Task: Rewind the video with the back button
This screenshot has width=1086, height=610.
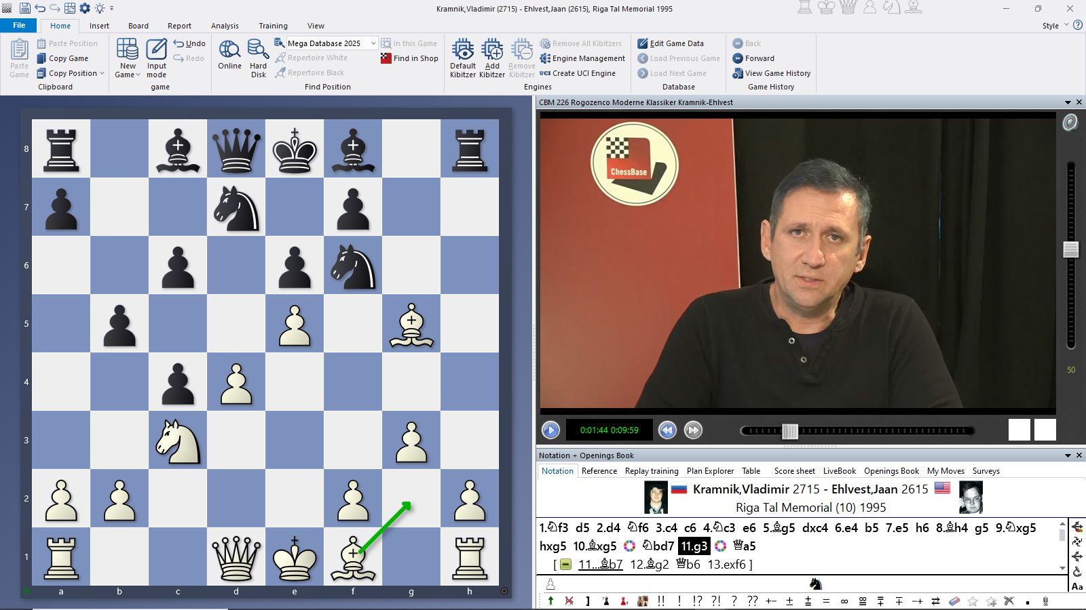Action: click(667, 430)
